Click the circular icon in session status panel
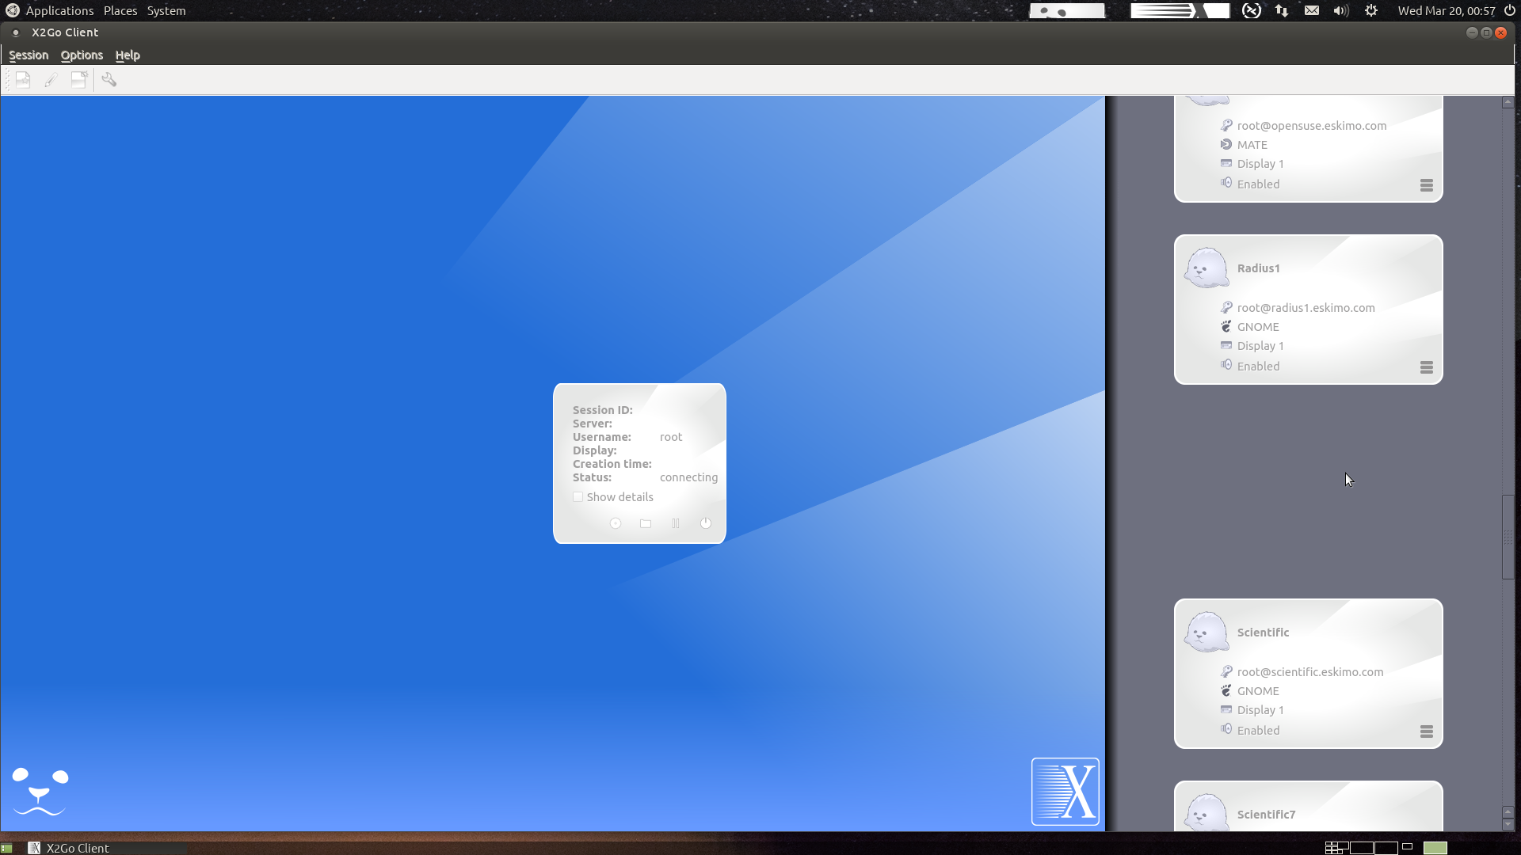The height and width of the screenshot is (855, 1521). point(616,523)
